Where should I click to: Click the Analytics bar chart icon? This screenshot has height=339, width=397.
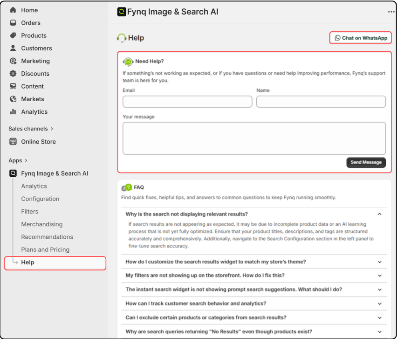[13, 111]
